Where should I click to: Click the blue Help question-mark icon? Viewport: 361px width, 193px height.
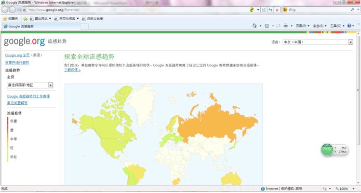[x=349, y=26]
